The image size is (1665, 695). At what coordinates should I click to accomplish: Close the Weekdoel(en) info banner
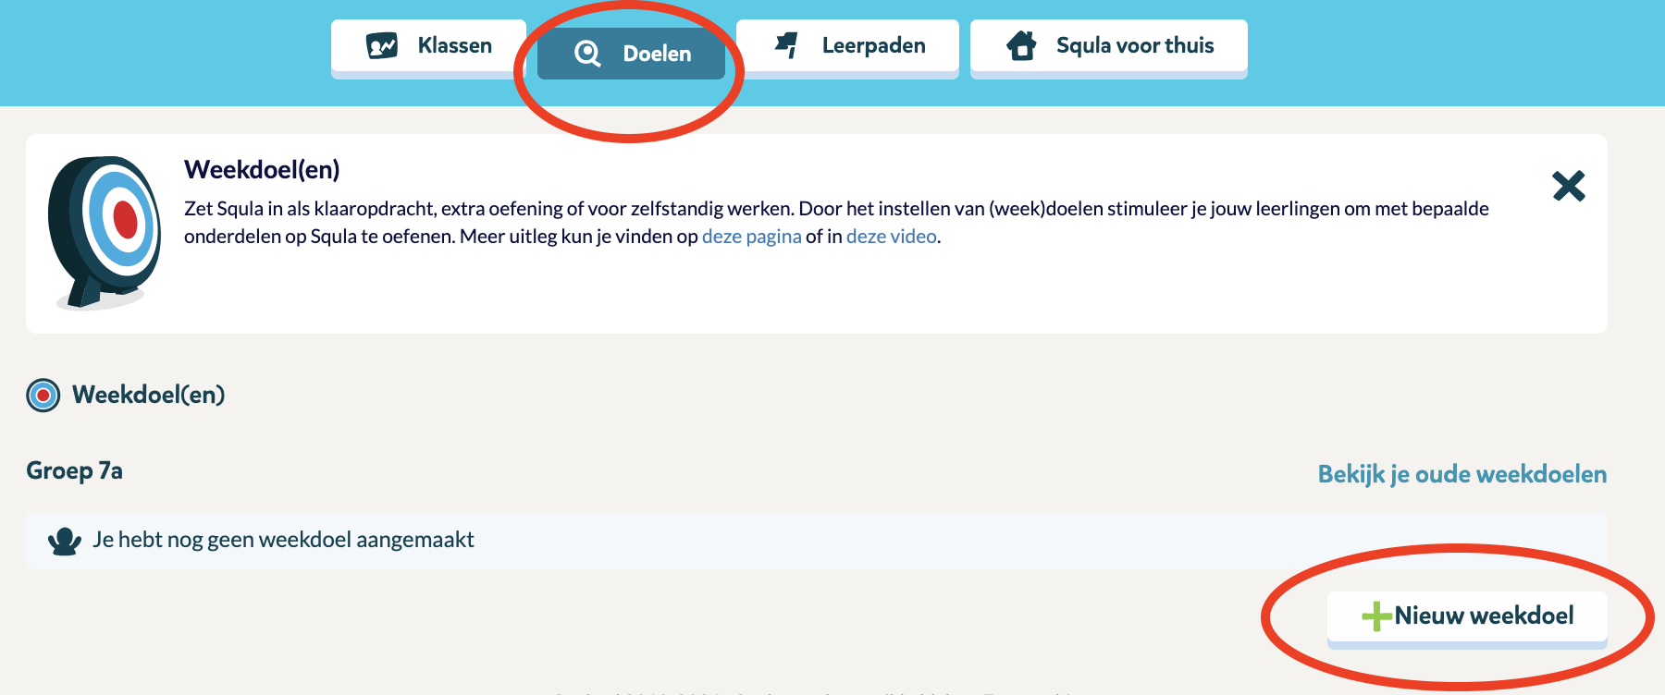[x=1569, y=186]
